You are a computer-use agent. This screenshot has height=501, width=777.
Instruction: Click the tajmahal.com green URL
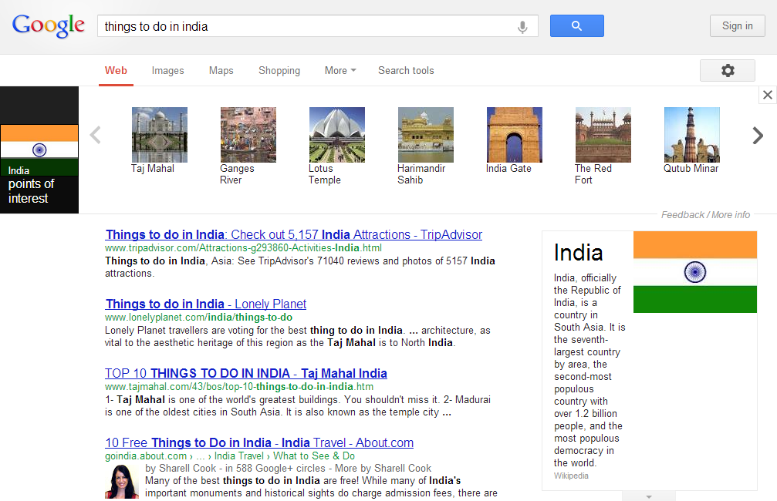pyautogui.click(x=239, y=387)
